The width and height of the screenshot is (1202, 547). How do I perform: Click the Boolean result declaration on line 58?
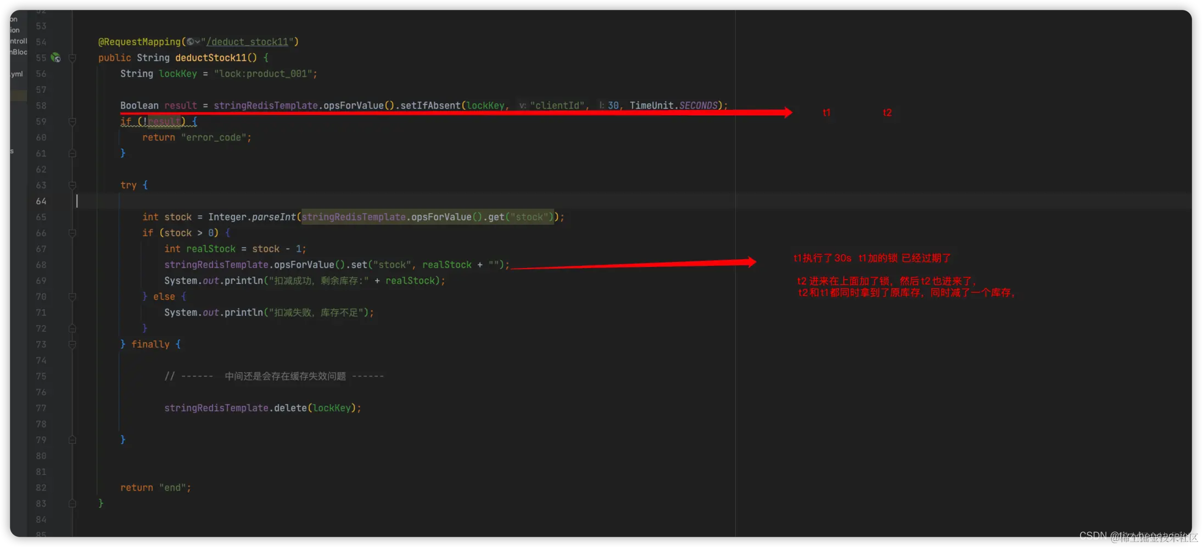(159, 105)
